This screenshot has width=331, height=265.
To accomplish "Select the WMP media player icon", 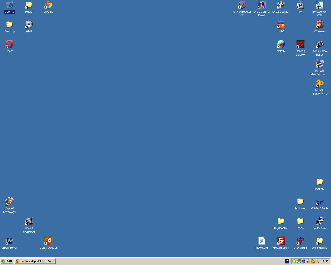I will coord(29,25).
